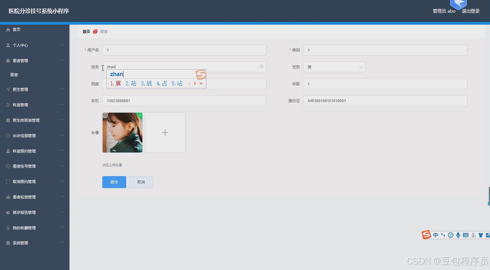Go to previous IME candidate page arrow
Viewport: 490px width, 270px height.
pos(190,83)
